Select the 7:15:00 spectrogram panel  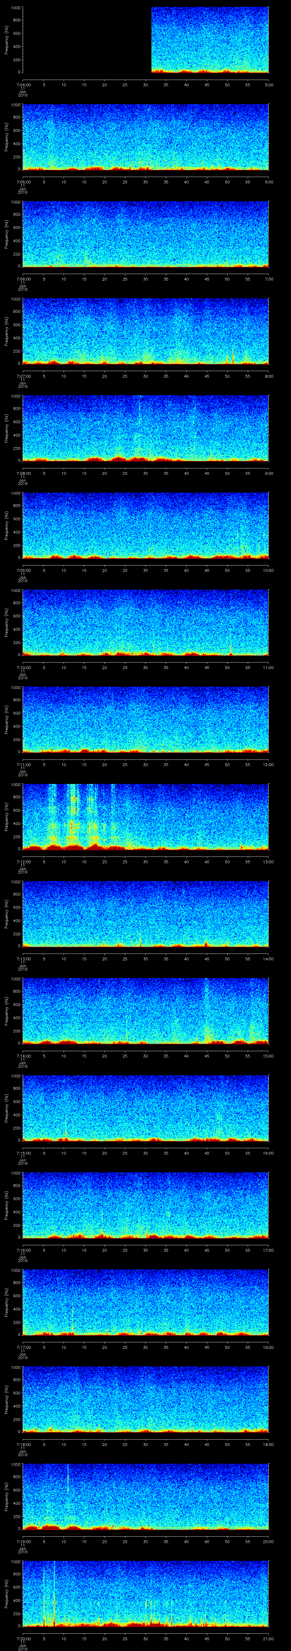(145, 1107)
